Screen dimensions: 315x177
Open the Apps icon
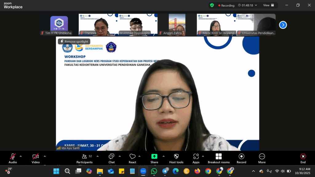point(196,157)
